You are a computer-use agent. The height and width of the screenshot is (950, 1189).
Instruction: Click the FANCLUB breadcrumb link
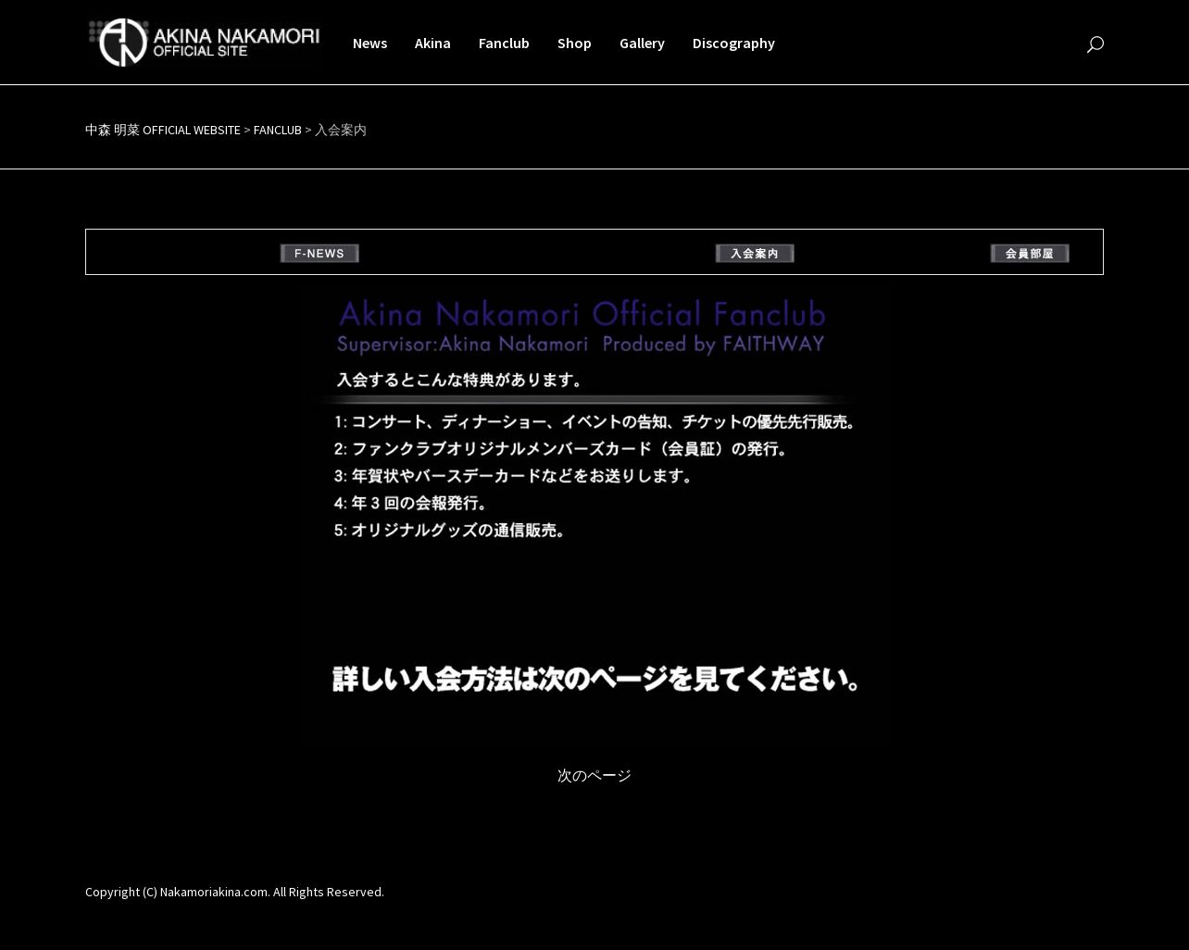[278, 130]
